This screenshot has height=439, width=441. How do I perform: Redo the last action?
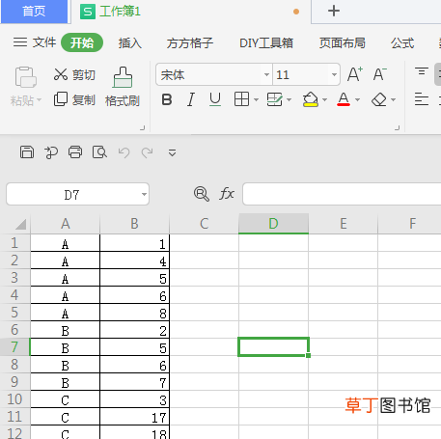[x=147, y=152]
